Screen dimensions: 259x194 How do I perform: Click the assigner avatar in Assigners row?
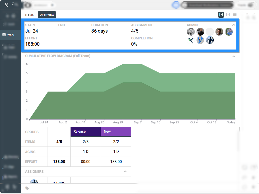34,182
